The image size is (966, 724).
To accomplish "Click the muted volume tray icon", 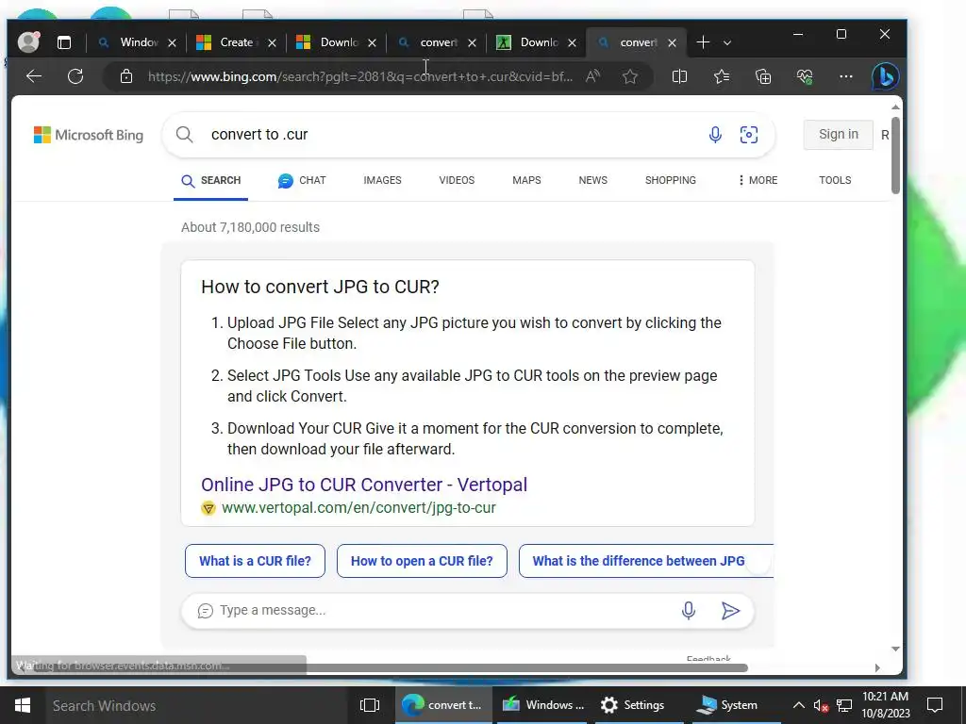I will tap(821, 705).
